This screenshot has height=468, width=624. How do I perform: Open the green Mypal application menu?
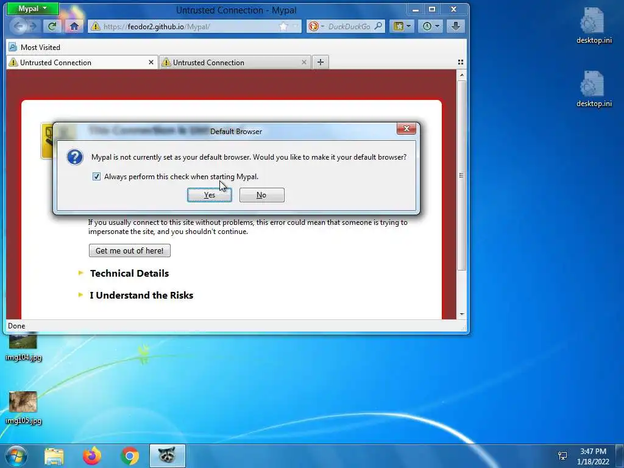point(33,9)
